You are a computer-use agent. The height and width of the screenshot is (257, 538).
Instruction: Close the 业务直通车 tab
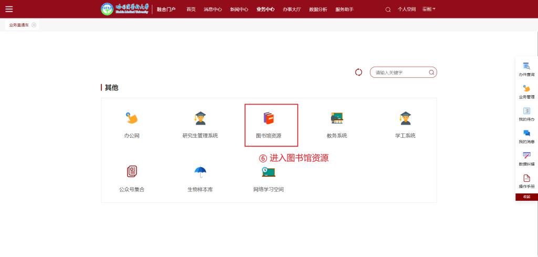point(34,25)
